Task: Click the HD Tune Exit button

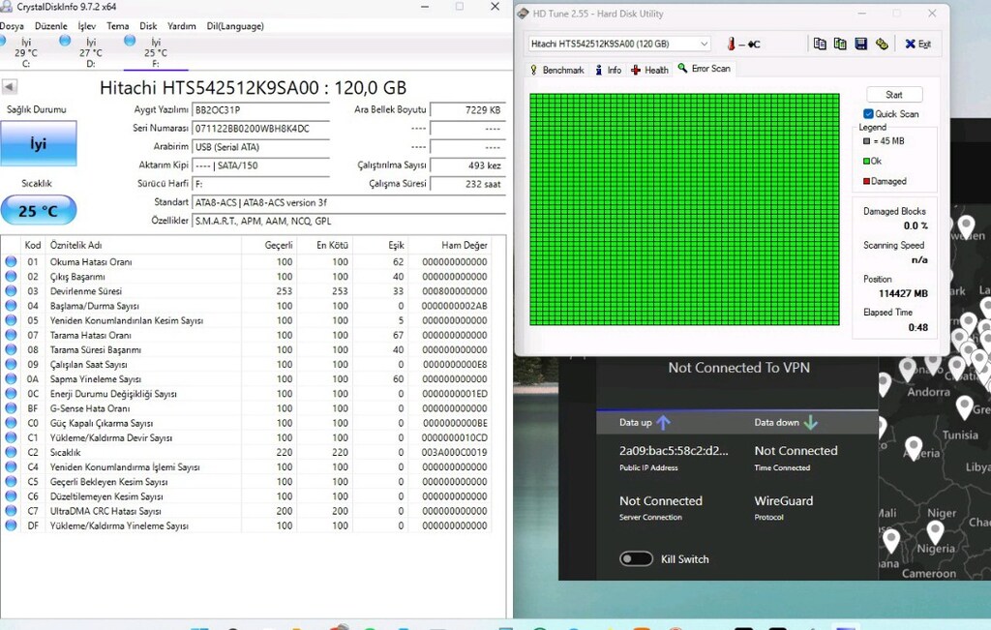Action: pyautogui.click(x=917, y=44)
